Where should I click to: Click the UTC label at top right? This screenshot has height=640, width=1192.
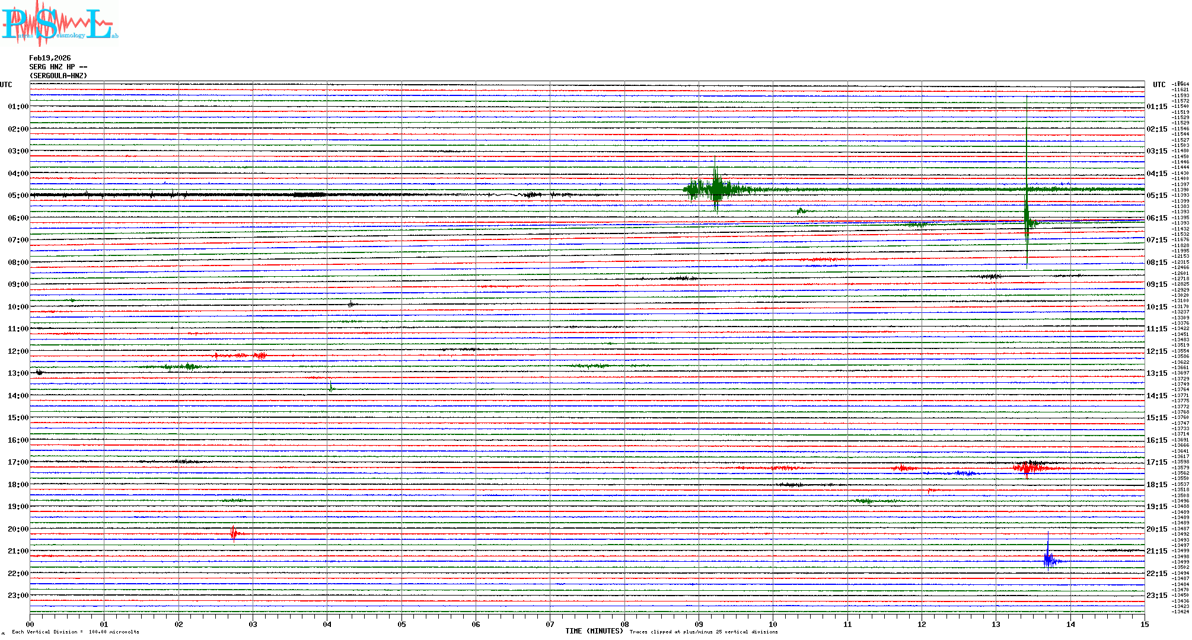click(x=1159, y=85)
